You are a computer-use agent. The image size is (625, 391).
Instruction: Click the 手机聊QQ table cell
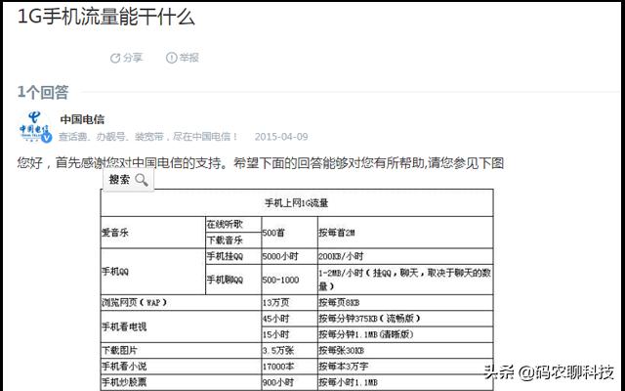pyautogui.click(x=233, y=280)
